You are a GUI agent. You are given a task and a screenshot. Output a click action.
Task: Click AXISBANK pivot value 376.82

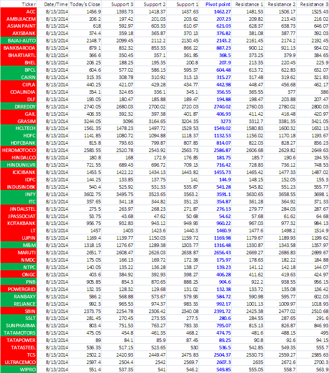pyautogui.click(x=223, y=34)
